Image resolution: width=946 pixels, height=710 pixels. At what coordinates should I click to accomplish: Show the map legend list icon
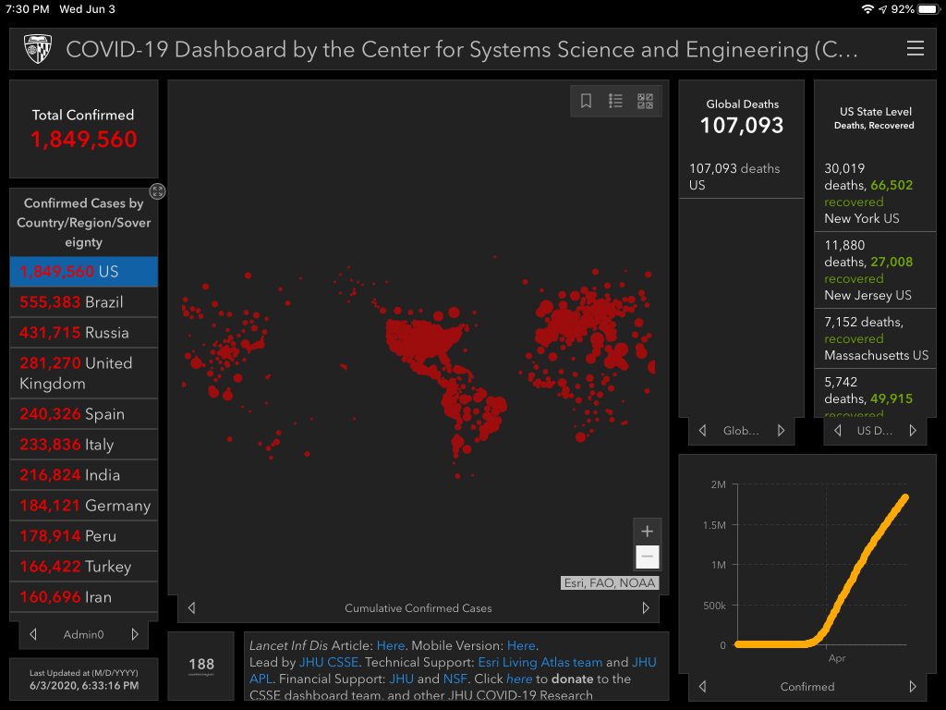click(615, 102)
